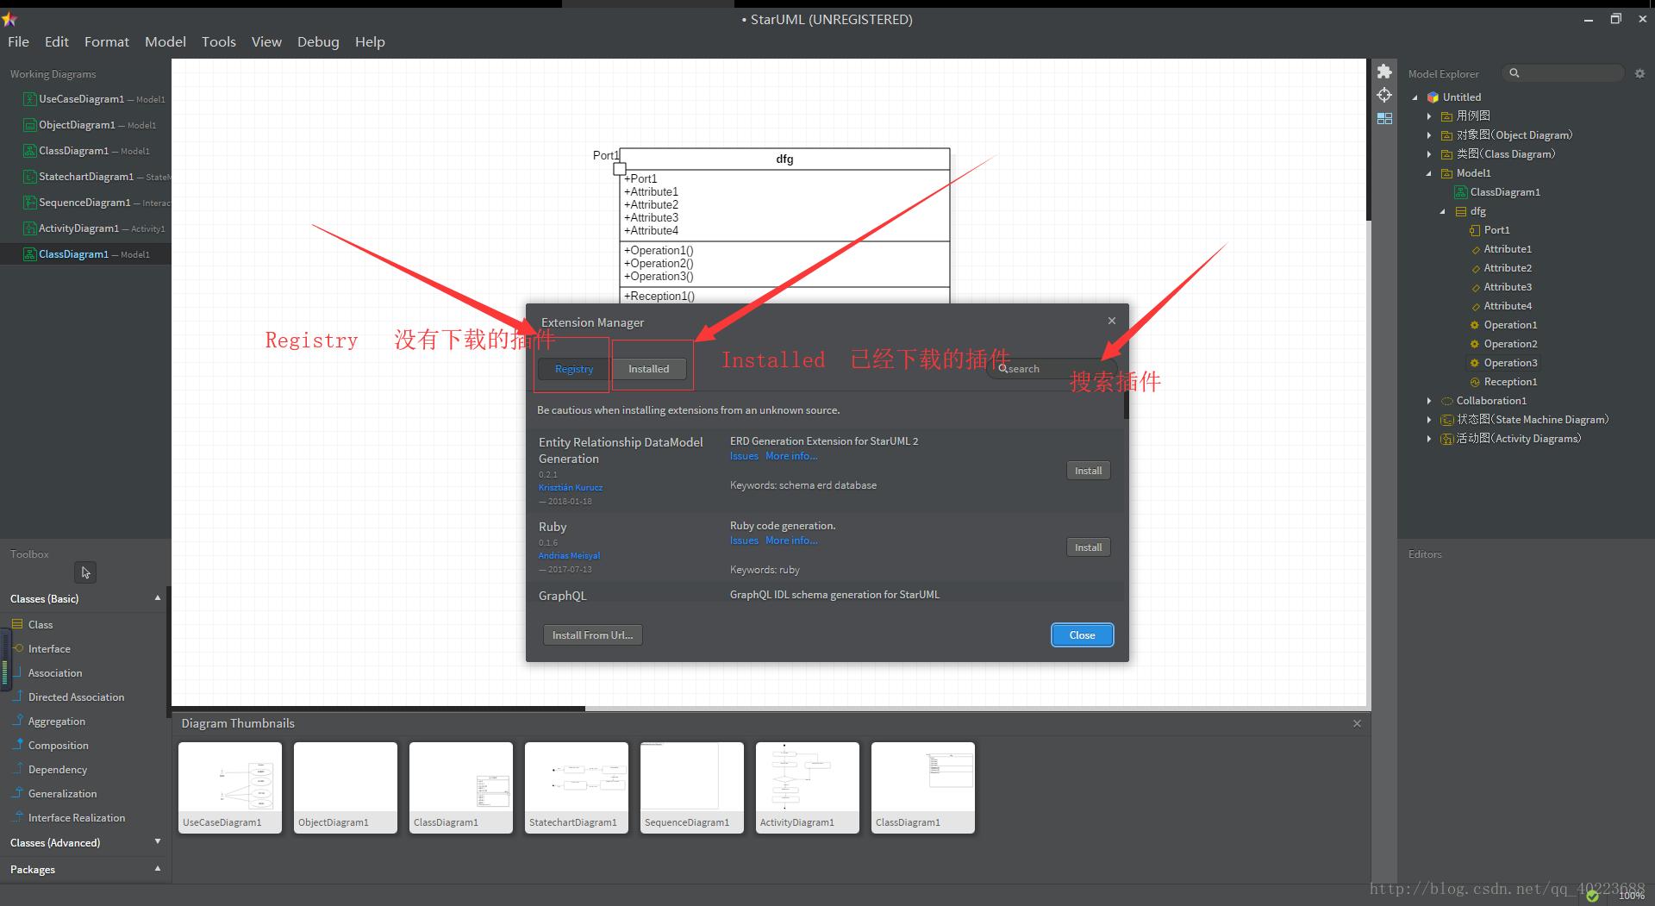Open the Debug menu
This screenshot has height=906, width=1655.
pos(318,41)
